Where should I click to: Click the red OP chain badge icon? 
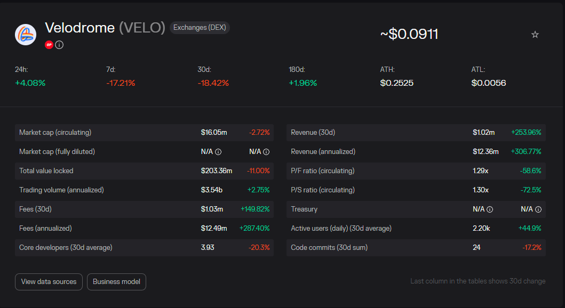[x=49, y=45]
